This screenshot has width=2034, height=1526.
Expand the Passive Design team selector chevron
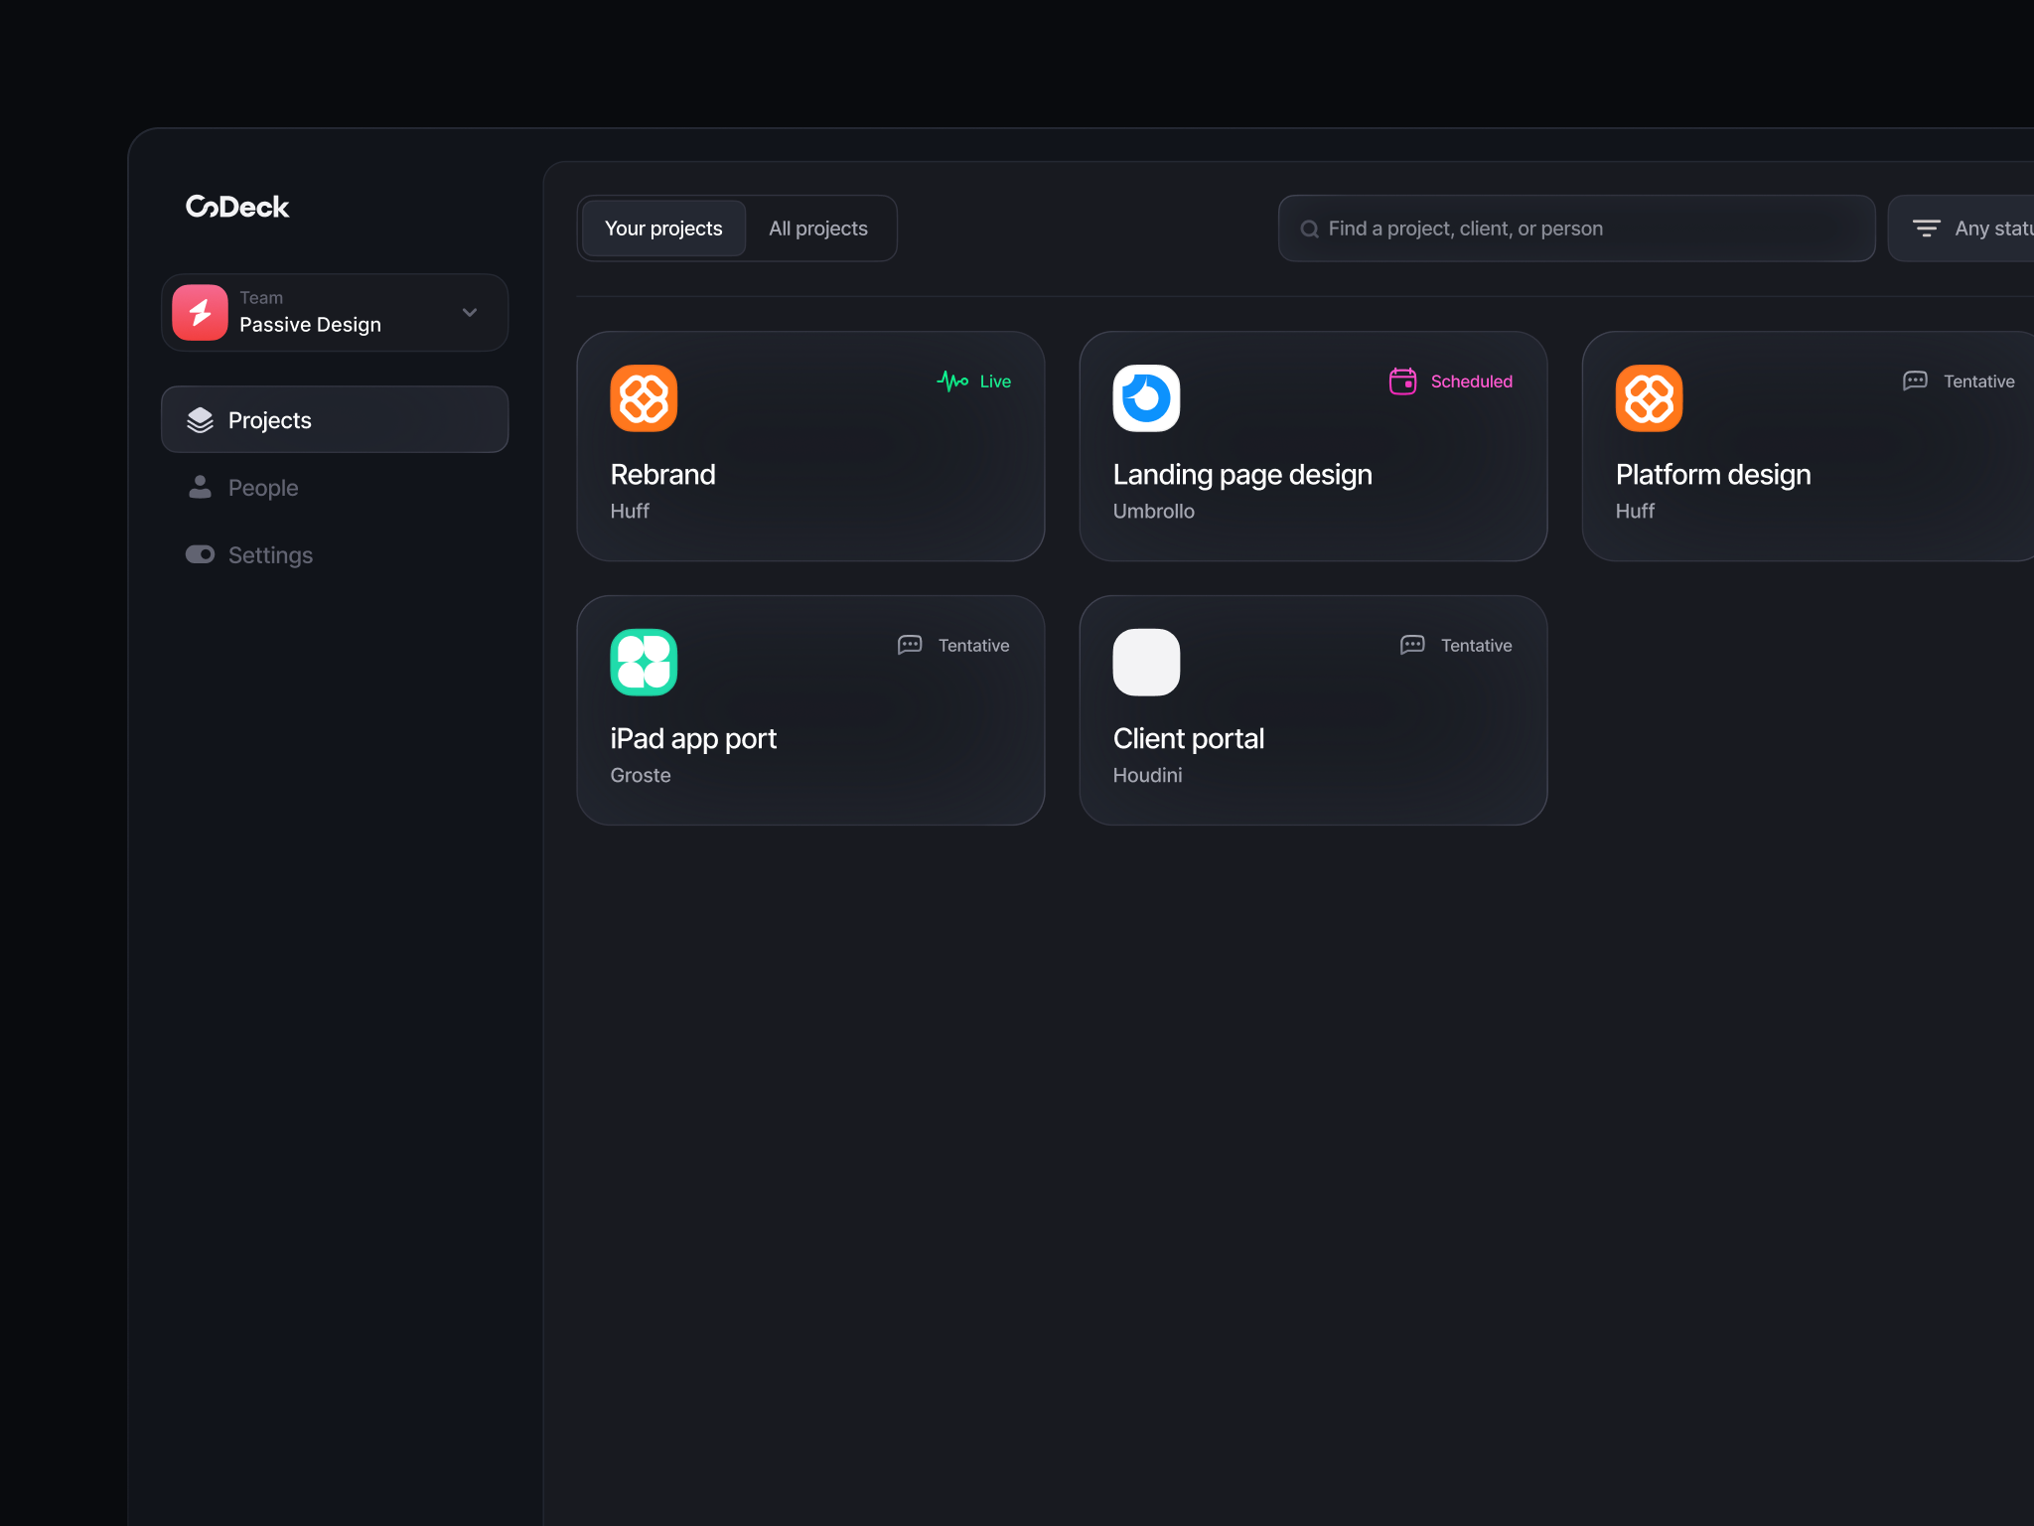click(x=469, y=312)
